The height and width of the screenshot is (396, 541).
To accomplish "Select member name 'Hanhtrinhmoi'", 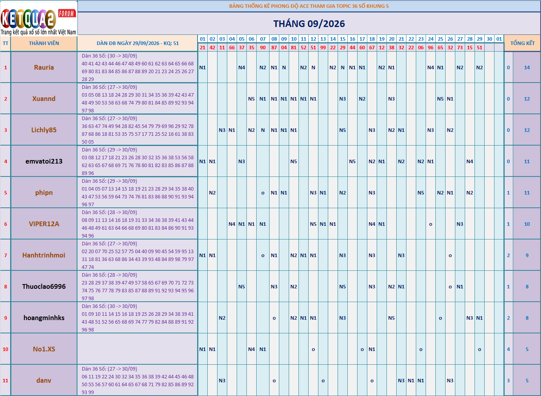I will [44, 255].
